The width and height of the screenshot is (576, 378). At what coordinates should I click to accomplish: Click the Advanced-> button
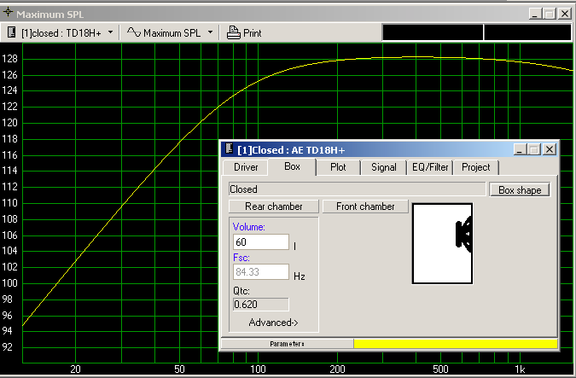click(273, 323)
